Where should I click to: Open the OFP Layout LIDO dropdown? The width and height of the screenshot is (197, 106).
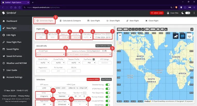(44, 88)
